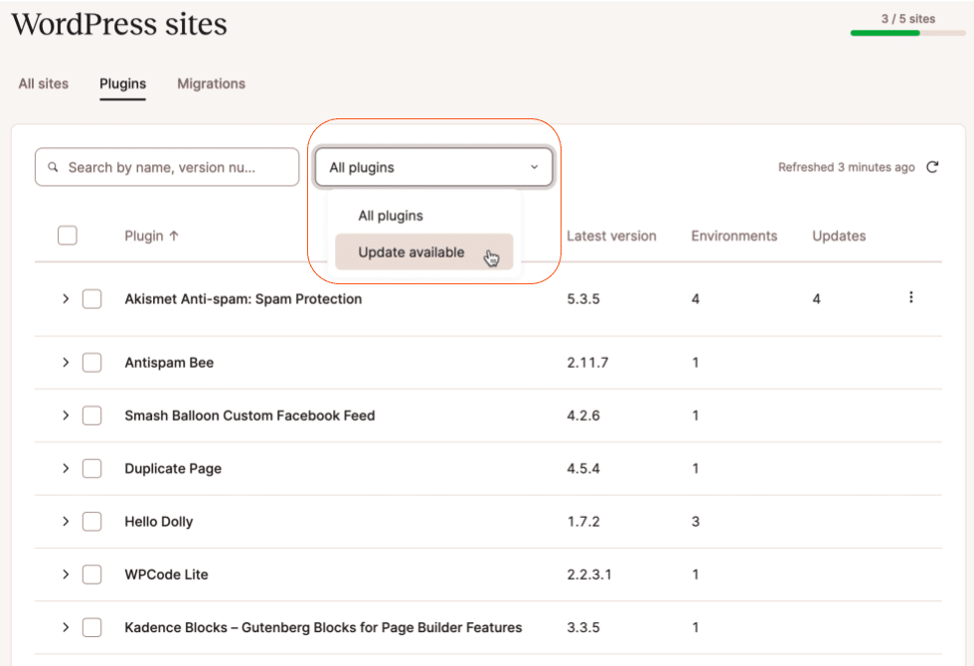Select the Hello Dolly row checkbox
This screenshot has width=974, height=666.
91,521
